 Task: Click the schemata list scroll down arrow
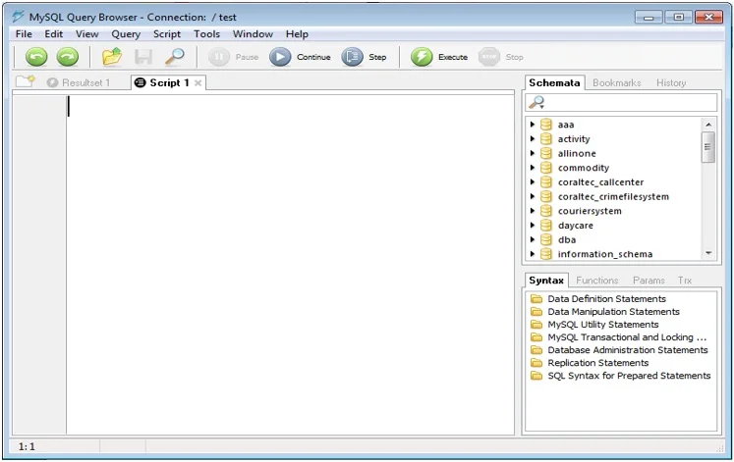click(708, 253)
